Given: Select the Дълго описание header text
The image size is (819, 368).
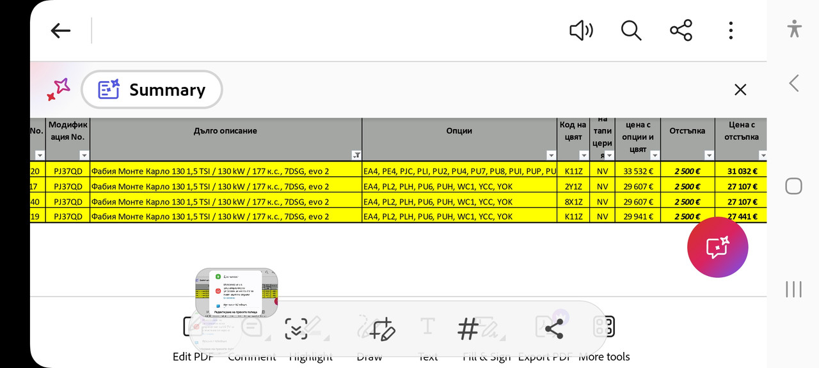Looking at the screenshot, I should click(x=225, y=131).
